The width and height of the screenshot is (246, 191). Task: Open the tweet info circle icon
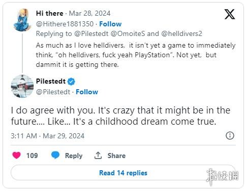tap(230, 136)
